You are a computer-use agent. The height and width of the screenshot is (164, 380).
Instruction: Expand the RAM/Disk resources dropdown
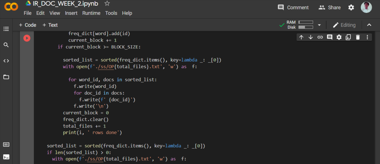point(319,25)
